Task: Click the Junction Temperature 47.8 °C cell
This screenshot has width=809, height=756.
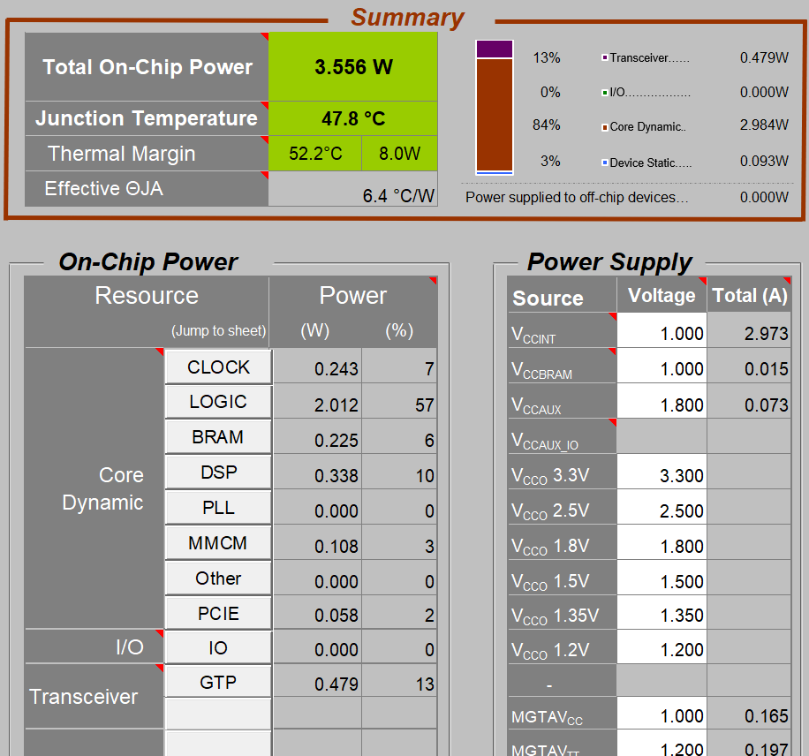Action: point(353,118)
